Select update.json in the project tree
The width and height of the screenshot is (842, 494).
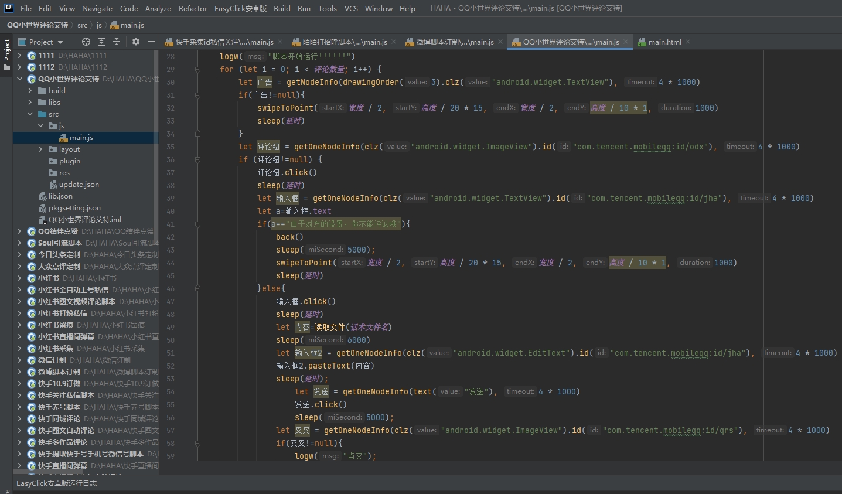(x=79, y=185)
